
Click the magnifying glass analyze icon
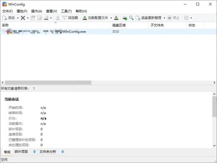click(x=131, y=18)
